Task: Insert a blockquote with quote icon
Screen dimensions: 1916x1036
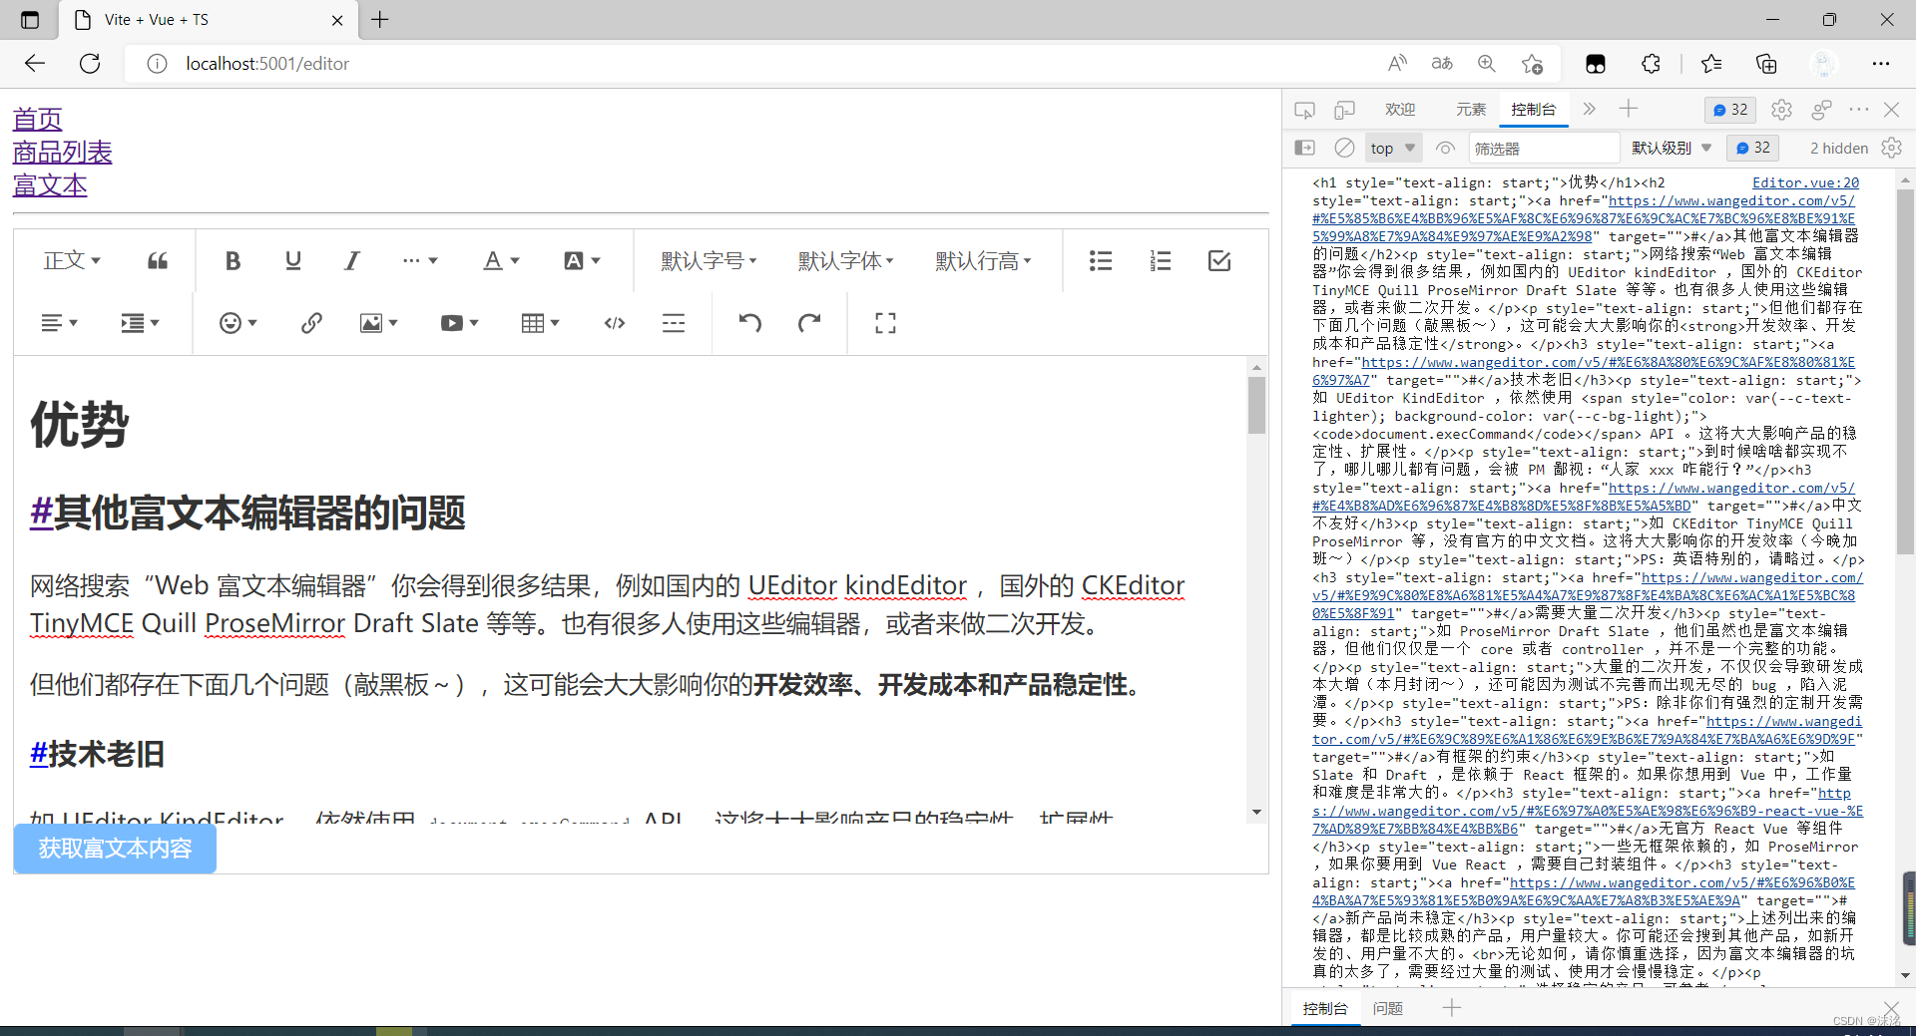Action: [158, 261]
